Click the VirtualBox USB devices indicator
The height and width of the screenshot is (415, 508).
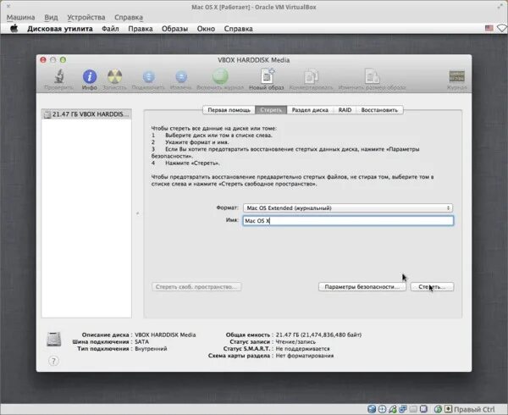pos(392,409)
